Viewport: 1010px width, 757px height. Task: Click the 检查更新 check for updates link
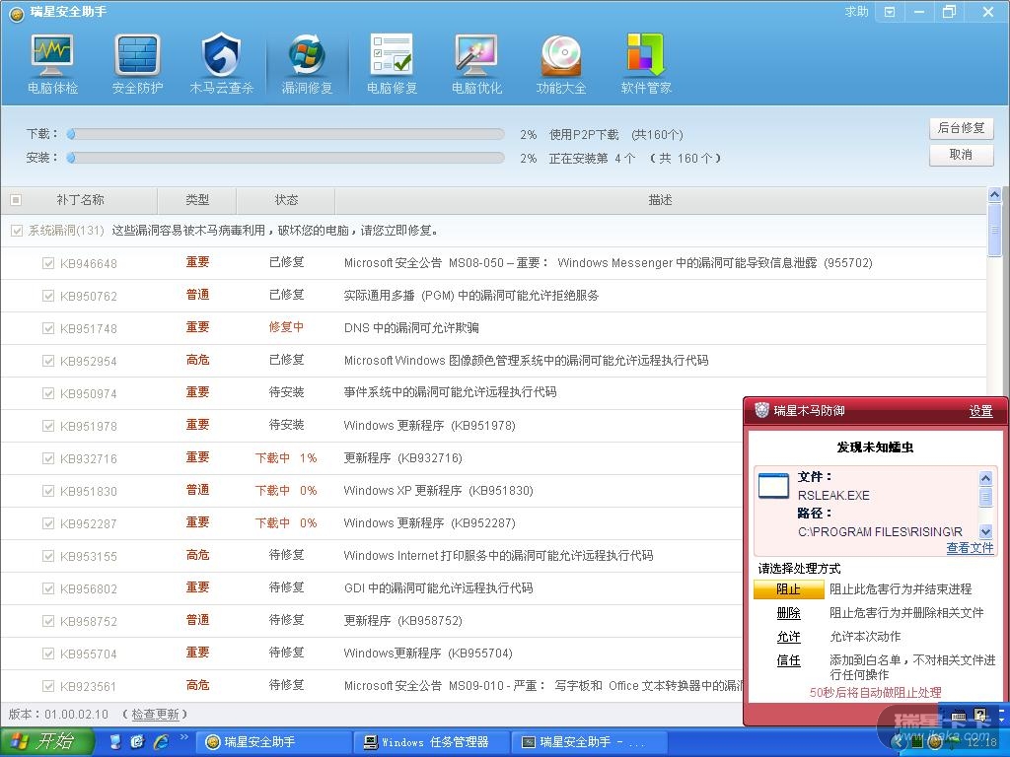click(155, 715)
